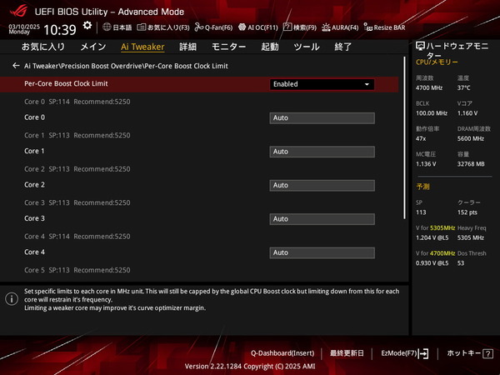
Task: Click 1.160 V core voltage value
Action: (467, 113)
